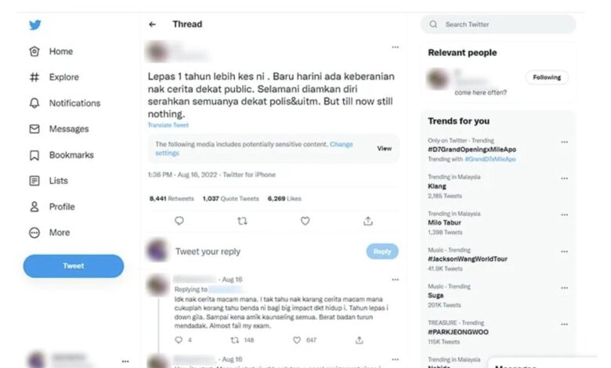Retweet the main tweet
This screenshot has width=611, height=368.
[242, 221]
